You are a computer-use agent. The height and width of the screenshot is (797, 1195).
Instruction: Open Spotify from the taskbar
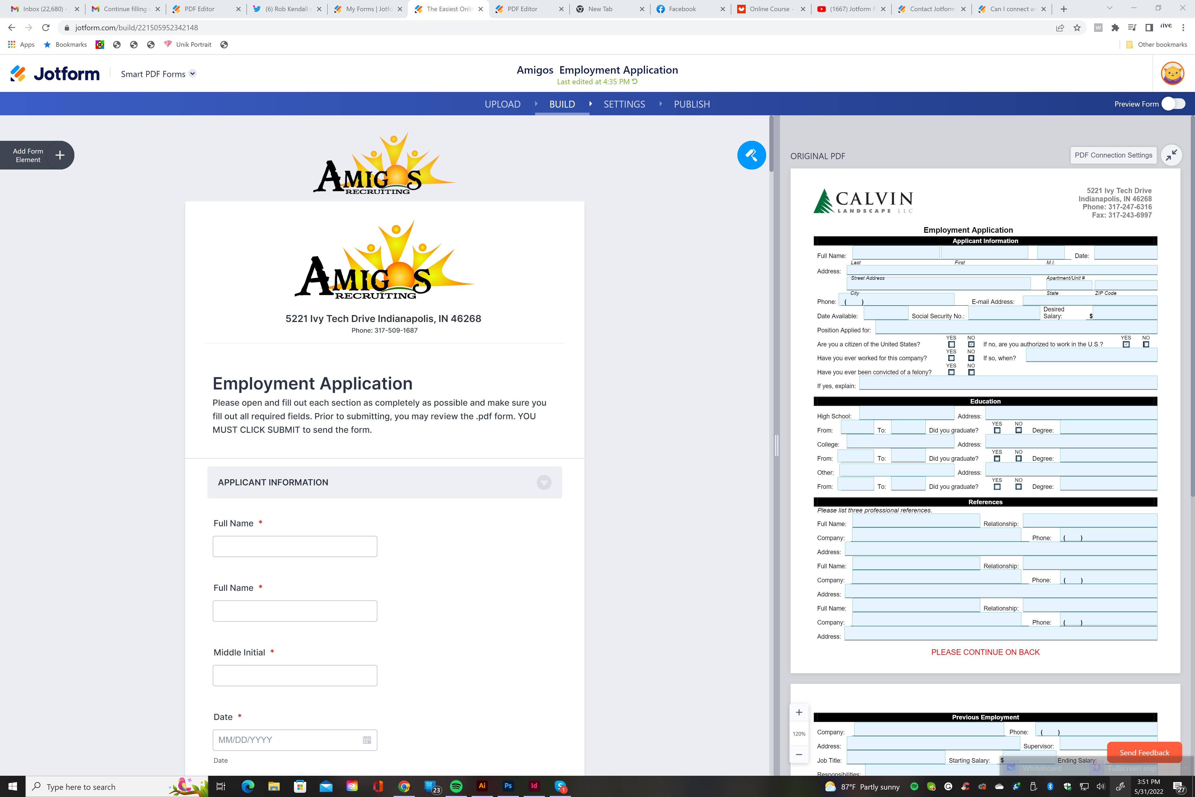click(x=456, y=786)
